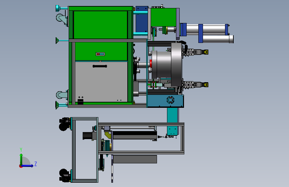
Task: Select the gray drawer panel with black handle
Action: pyautogui.click(x=101, y=82)
